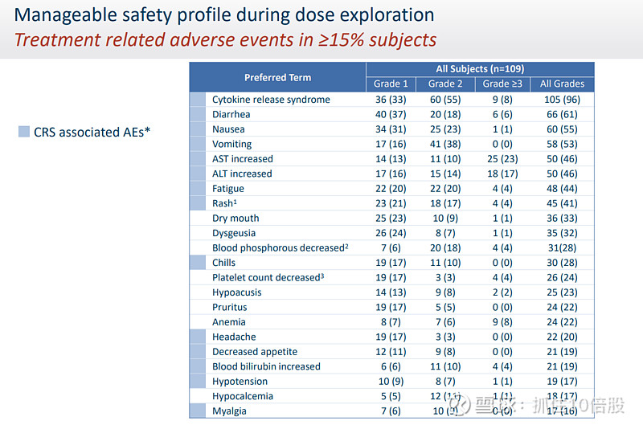Select the 'Grade ≥3' column header

click(502, 84)
